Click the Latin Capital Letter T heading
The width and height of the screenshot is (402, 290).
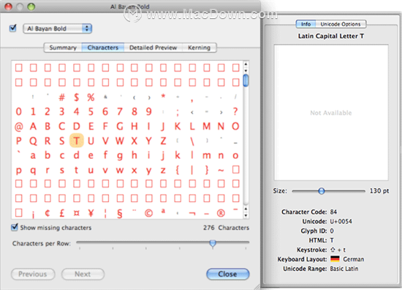tap(330, 36)
